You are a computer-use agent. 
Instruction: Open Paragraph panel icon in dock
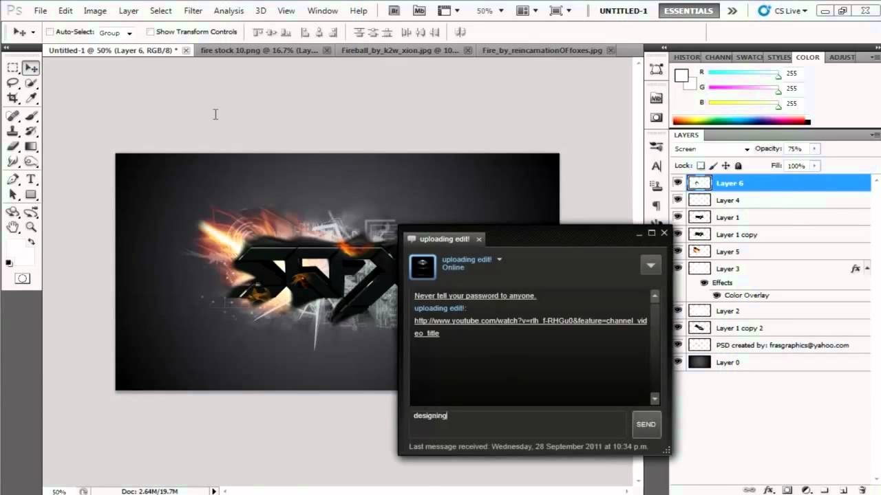pyautogui.click(x=656, y=206)
